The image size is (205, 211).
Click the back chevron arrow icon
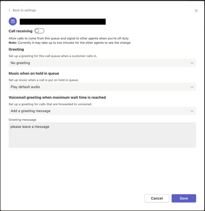pyautogui.click(x=10, y=10)
